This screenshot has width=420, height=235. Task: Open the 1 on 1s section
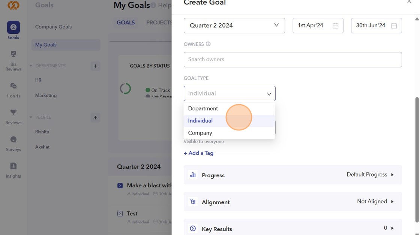coord(13,86)
